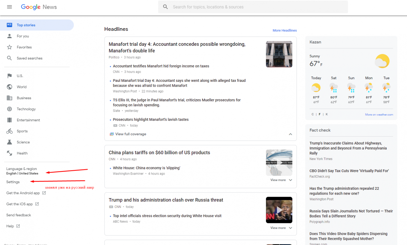This screenshot has width=407, height=245.
Task: Click the search magnifier icon
Action: pos(165,7)
